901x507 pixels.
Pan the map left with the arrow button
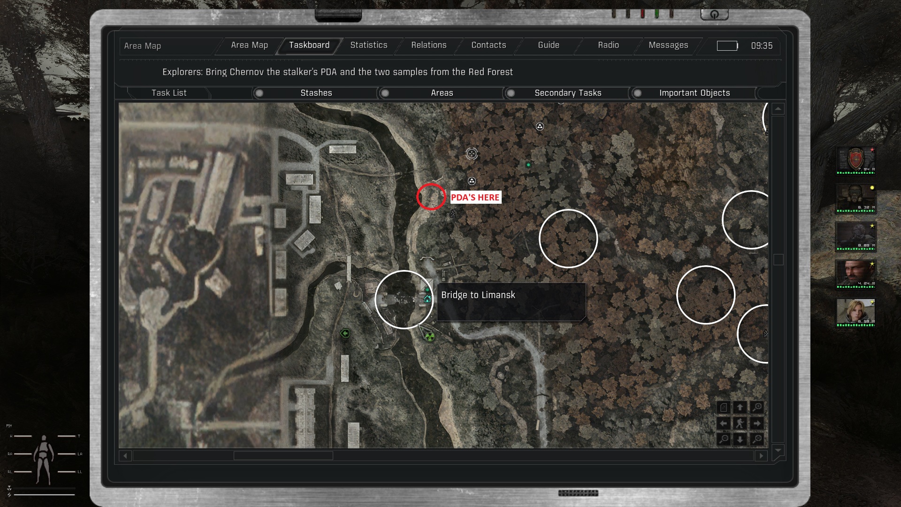pyautogui.click(x=724, y=423)
